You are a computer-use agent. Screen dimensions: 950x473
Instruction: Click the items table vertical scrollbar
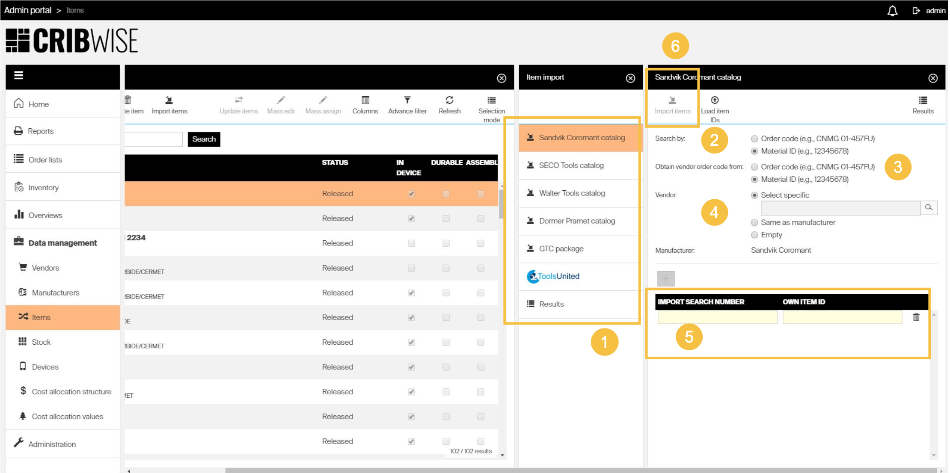tap(501, 204)
